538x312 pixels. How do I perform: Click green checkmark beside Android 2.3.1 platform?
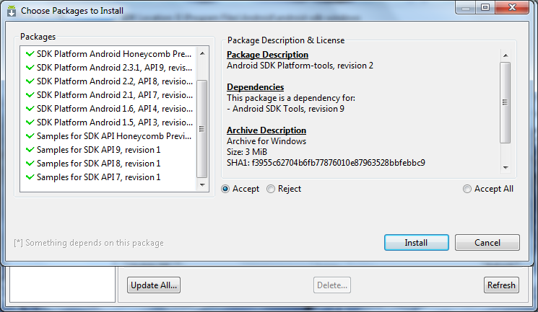point(30,68)
